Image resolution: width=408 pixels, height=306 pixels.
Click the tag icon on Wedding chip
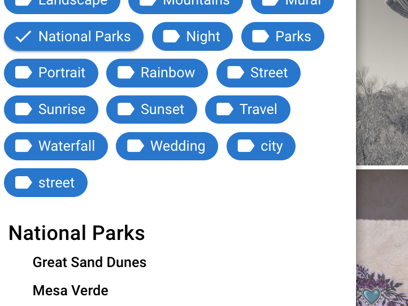(x=136, y=146)
